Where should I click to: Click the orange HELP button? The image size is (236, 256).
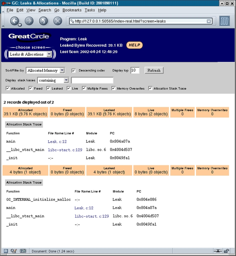[134, 45]
